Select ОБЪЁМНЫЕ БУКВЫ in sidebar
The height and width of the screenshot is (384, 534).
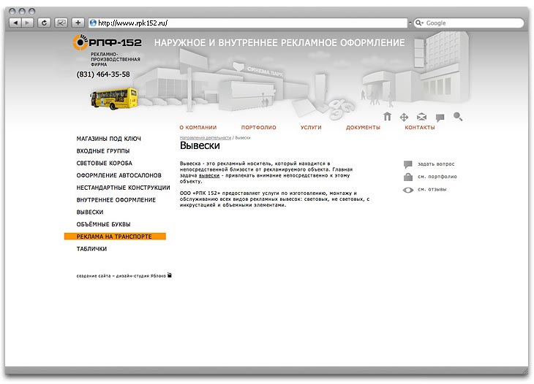coord(104,224)
